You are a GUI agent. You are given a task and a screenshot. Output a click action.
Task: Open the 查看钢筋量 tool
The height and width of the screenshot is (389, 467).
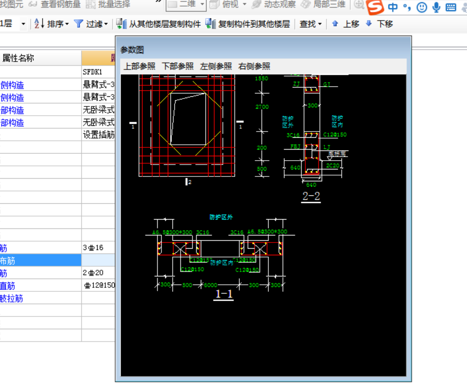[55, 4]
